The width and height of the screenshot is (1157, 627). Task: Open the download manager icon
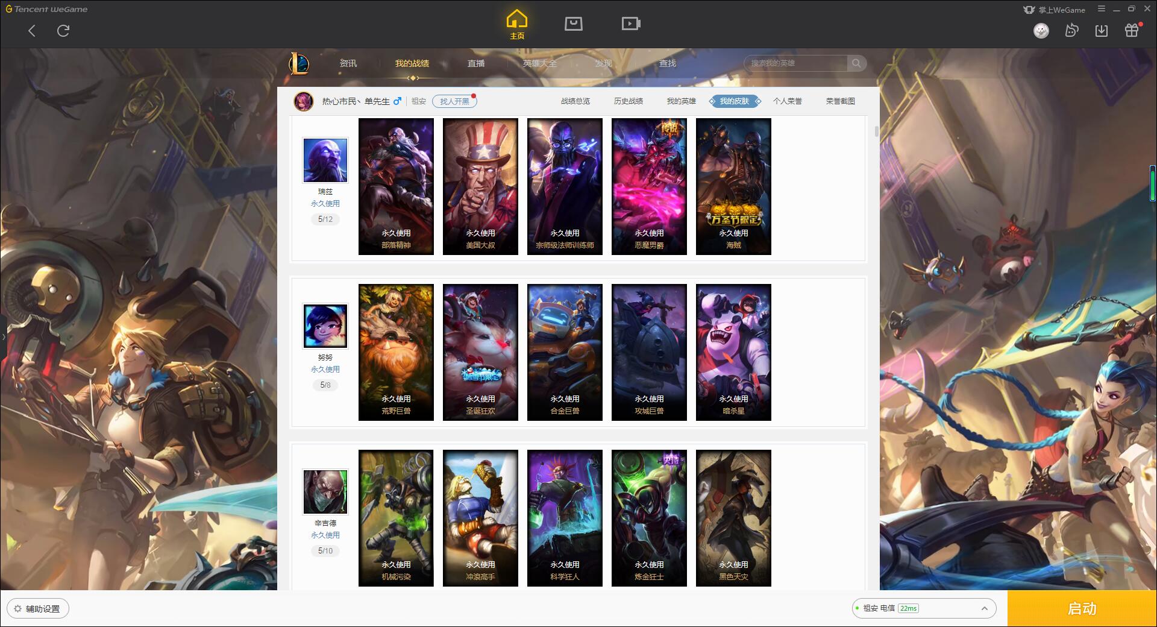pos(1102,31)
